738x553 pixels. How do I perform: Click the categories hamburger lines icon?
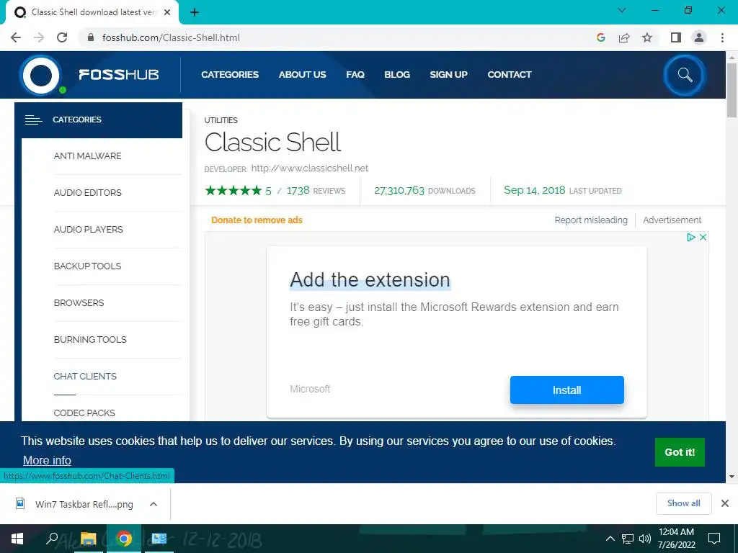tap(33, 120)
